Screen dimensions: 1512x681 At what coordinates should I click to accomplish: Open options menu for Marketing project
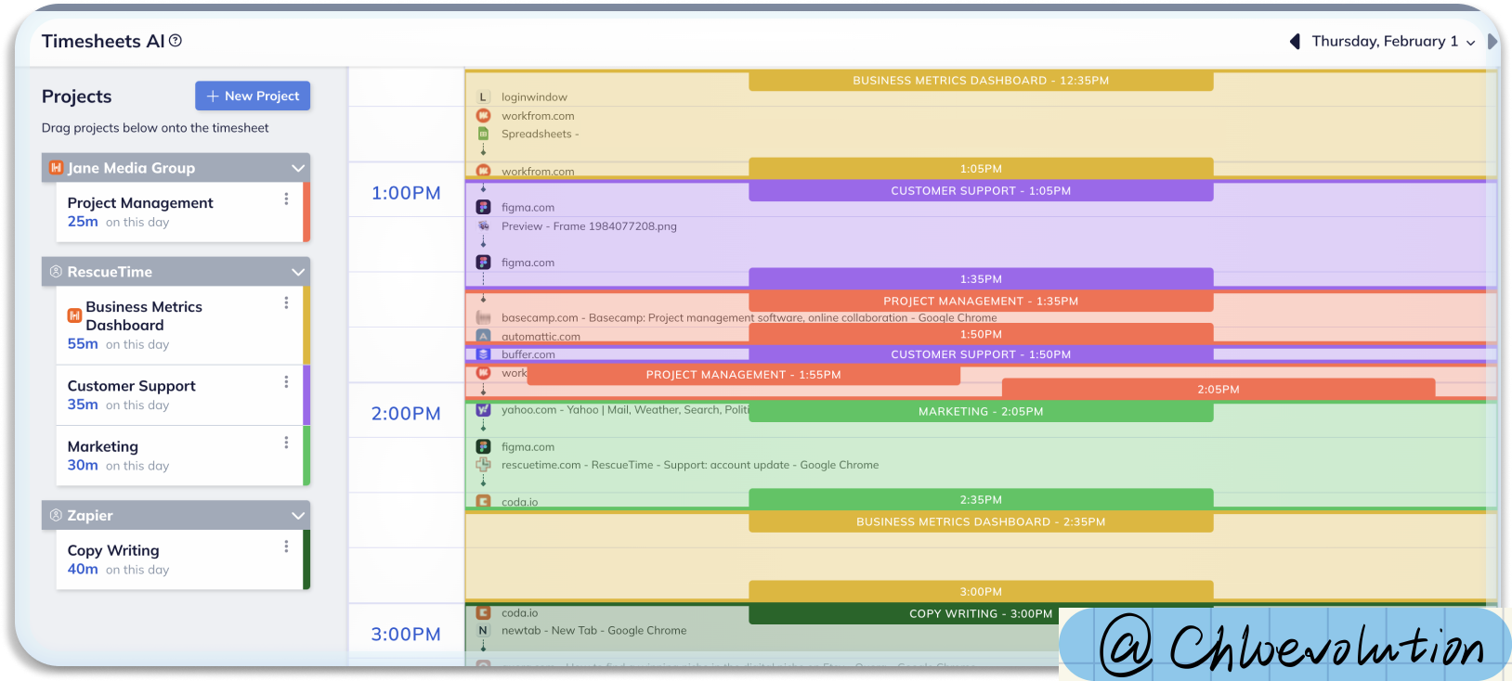pos(286,443)
